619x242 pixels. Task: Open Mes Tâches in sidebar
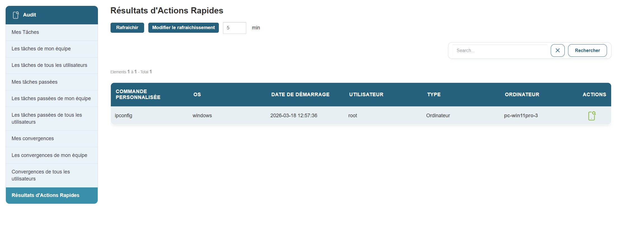(x=25, y=32)
